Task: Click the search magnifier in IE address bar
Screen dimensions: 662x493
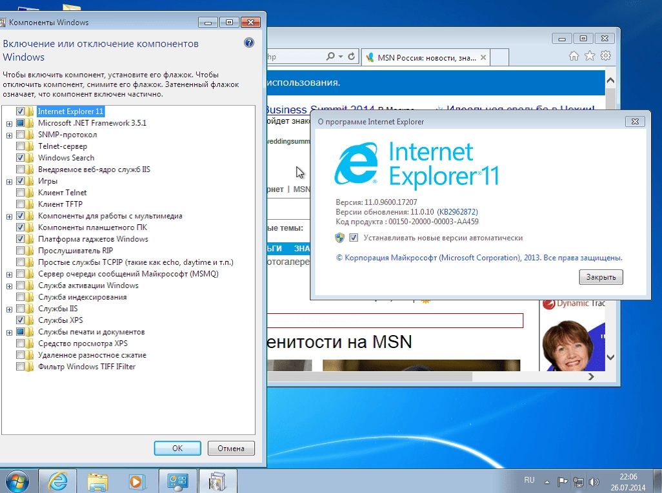Action: (330, 57)
